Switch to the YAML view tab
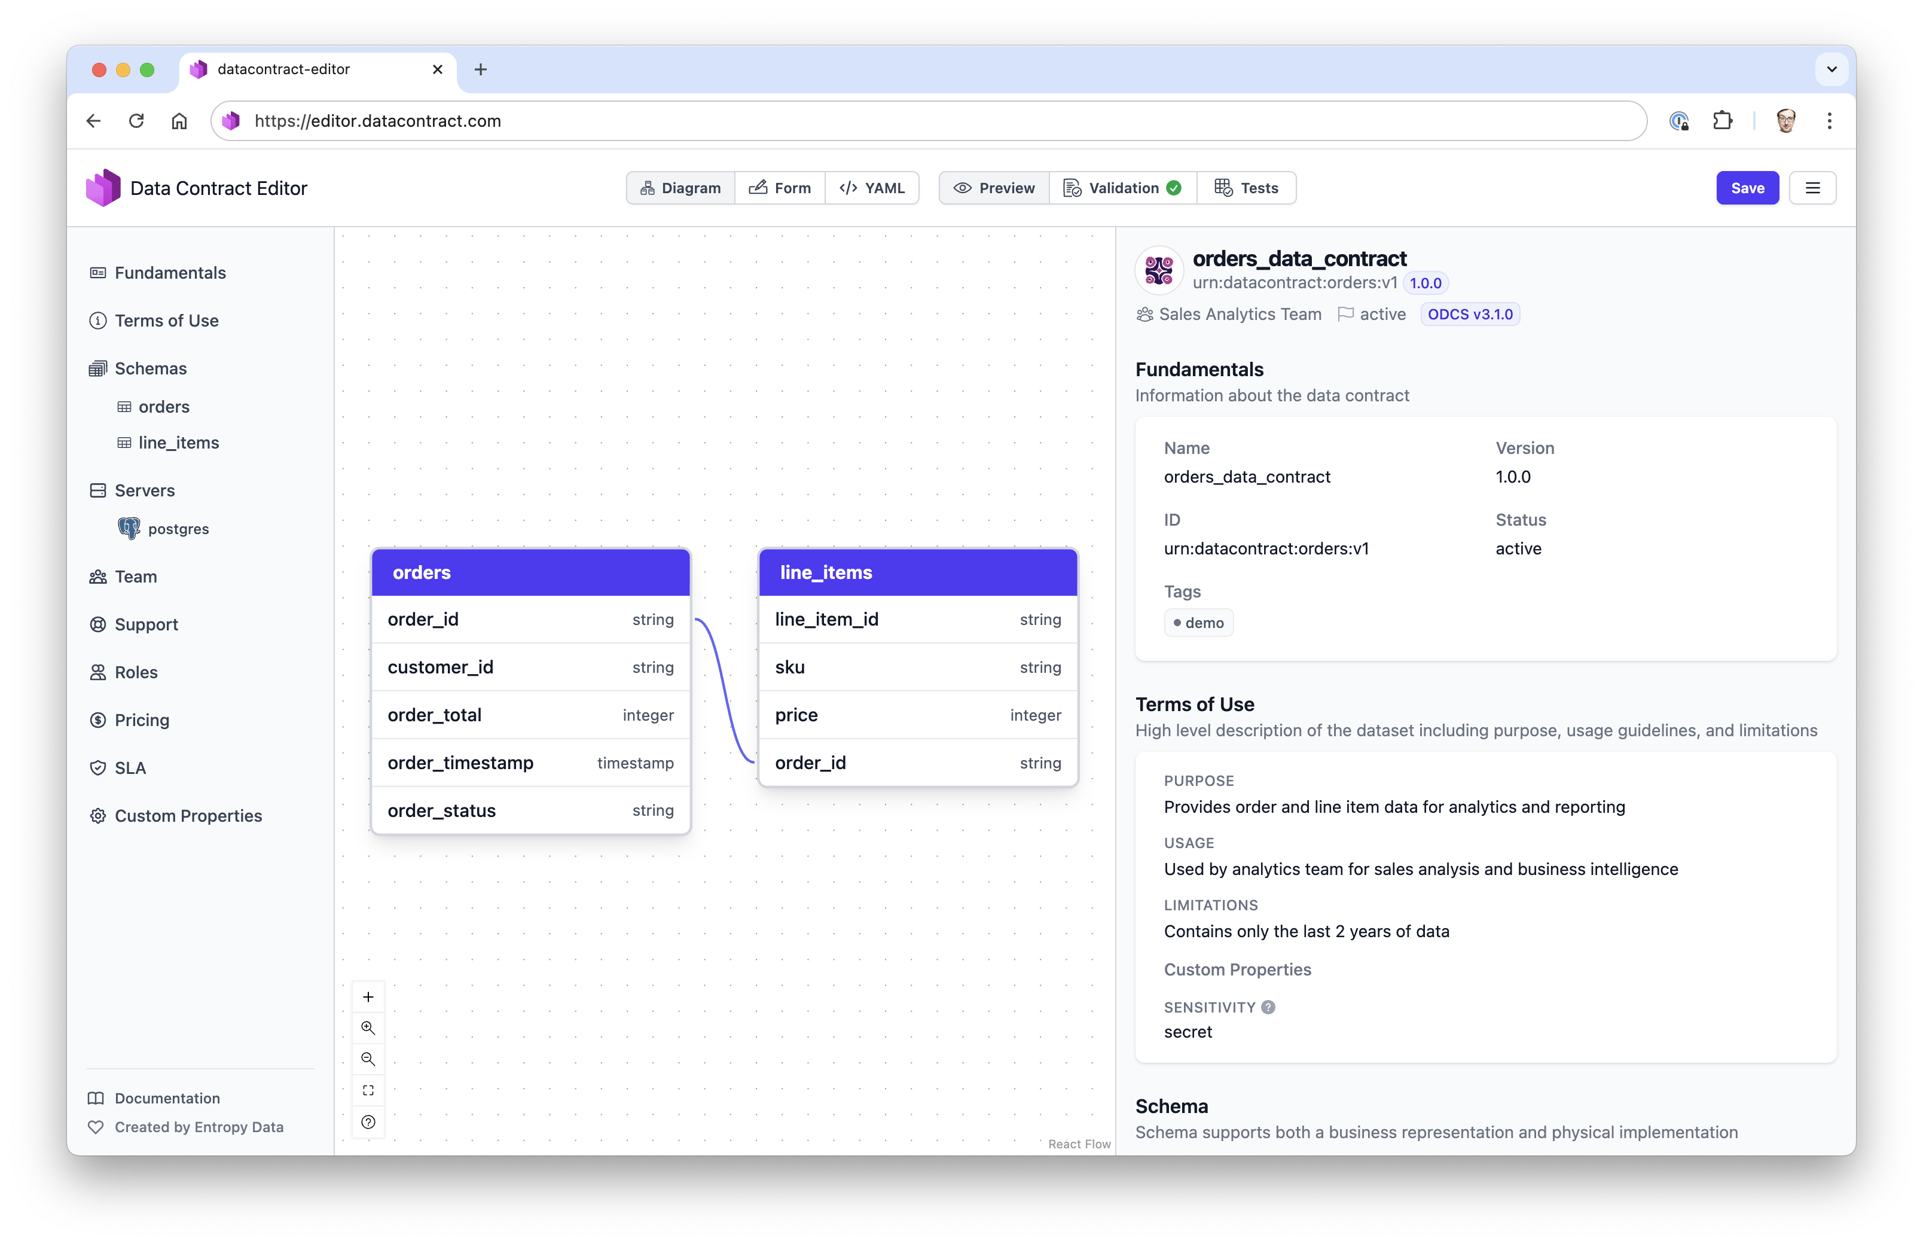The width and height of the screenshot is (1923, 1244). click(872, 187)
